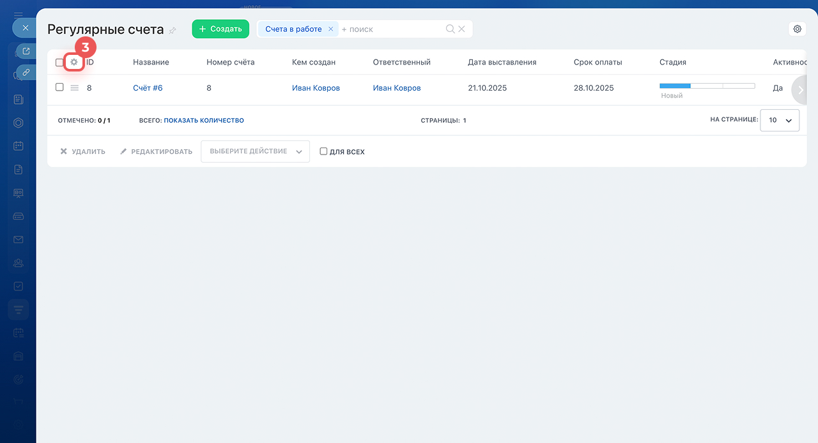
Task: Clear the filter with the X icon
Action: (x=462, y=29)
